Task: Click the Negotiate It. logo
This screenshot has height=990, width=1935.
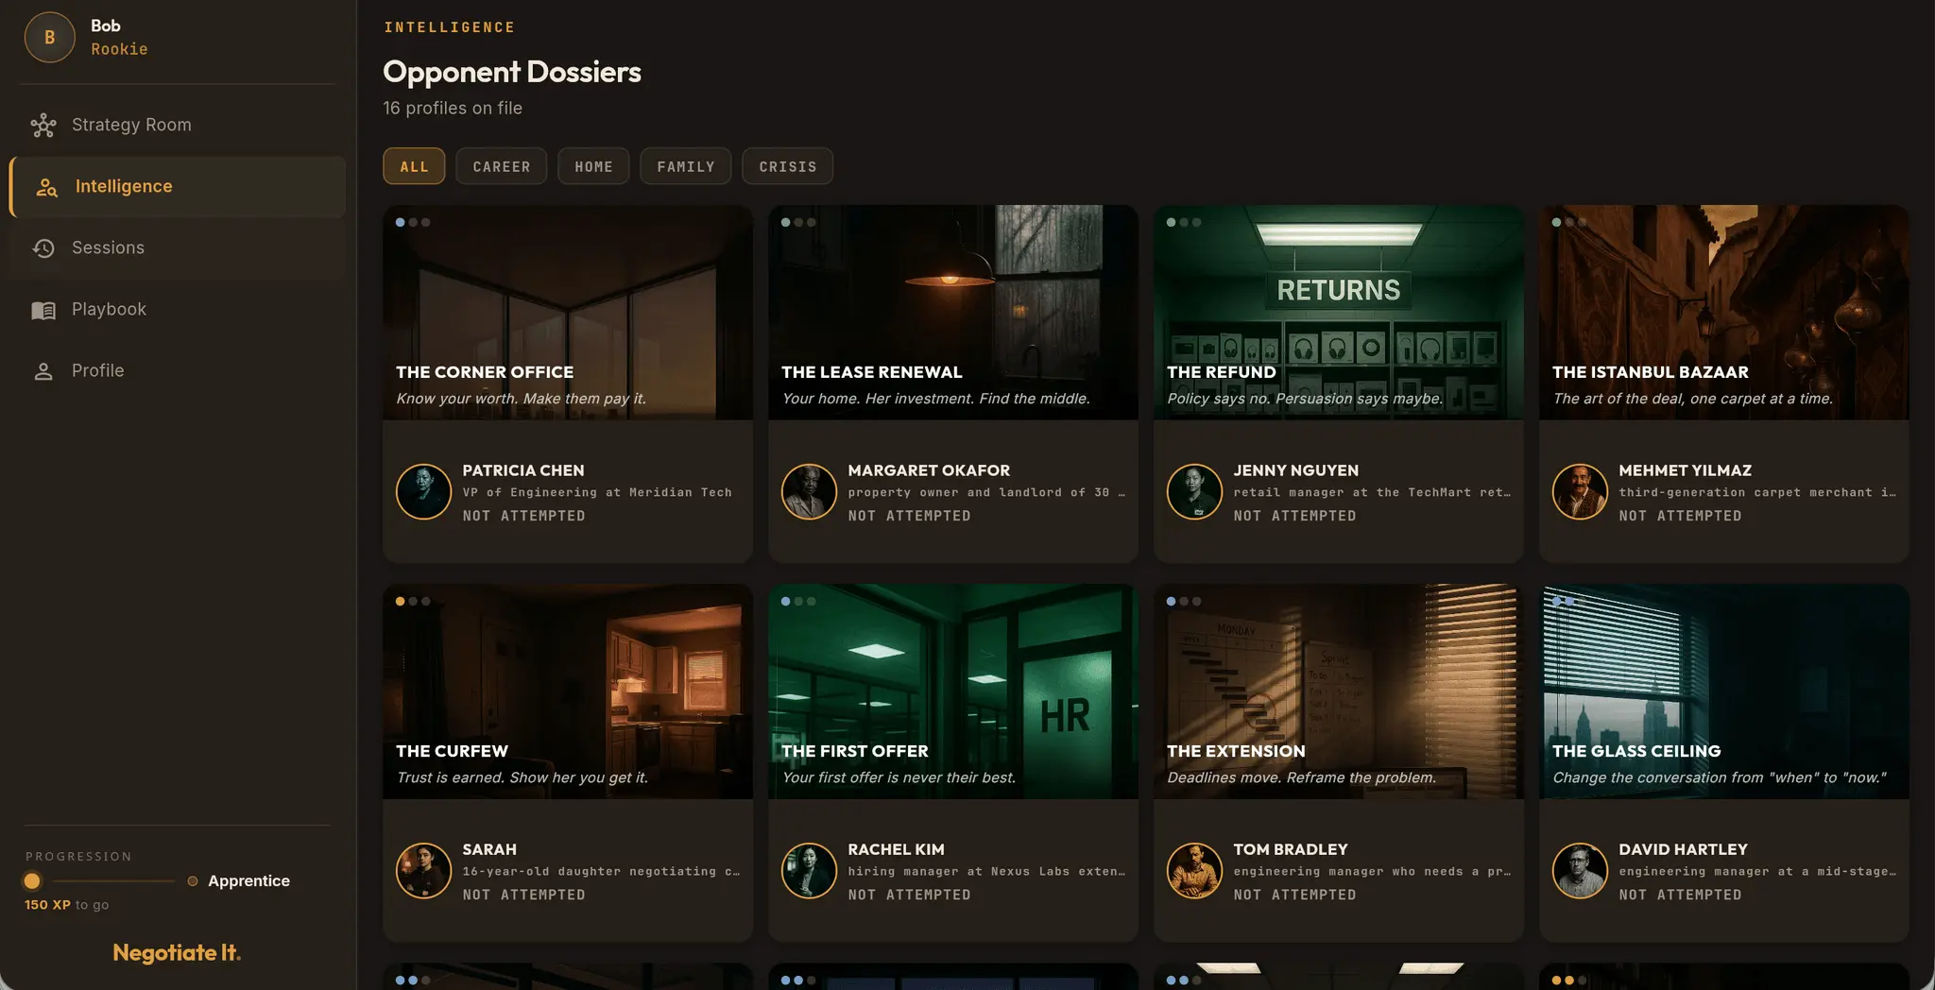Action: (x=177, y=952)
